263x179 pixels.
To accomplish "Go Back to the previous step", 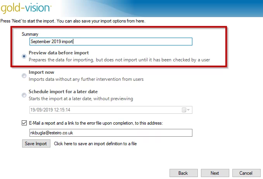I will tap(183, 173).
